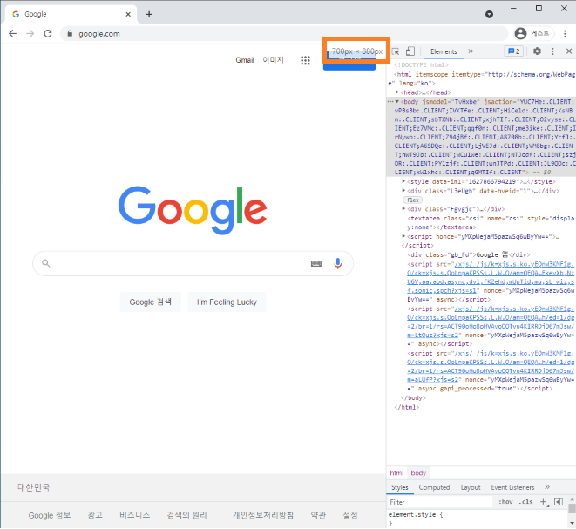This screenshot has width=576, height=529.
Task: Open the Gmail link
Action: click(x=245, y=60)
